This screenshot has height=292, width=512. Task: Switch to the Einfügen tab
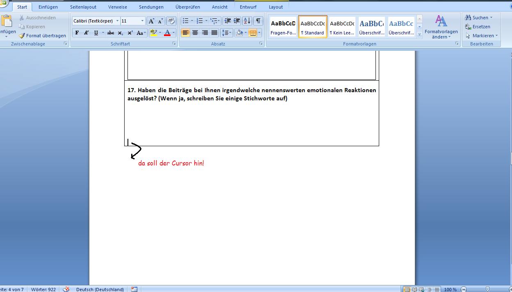[x=48, y=7]
